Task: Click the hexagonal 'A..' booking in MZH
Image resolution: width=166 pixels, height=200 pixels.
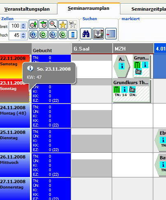Action: coord(122,67)
